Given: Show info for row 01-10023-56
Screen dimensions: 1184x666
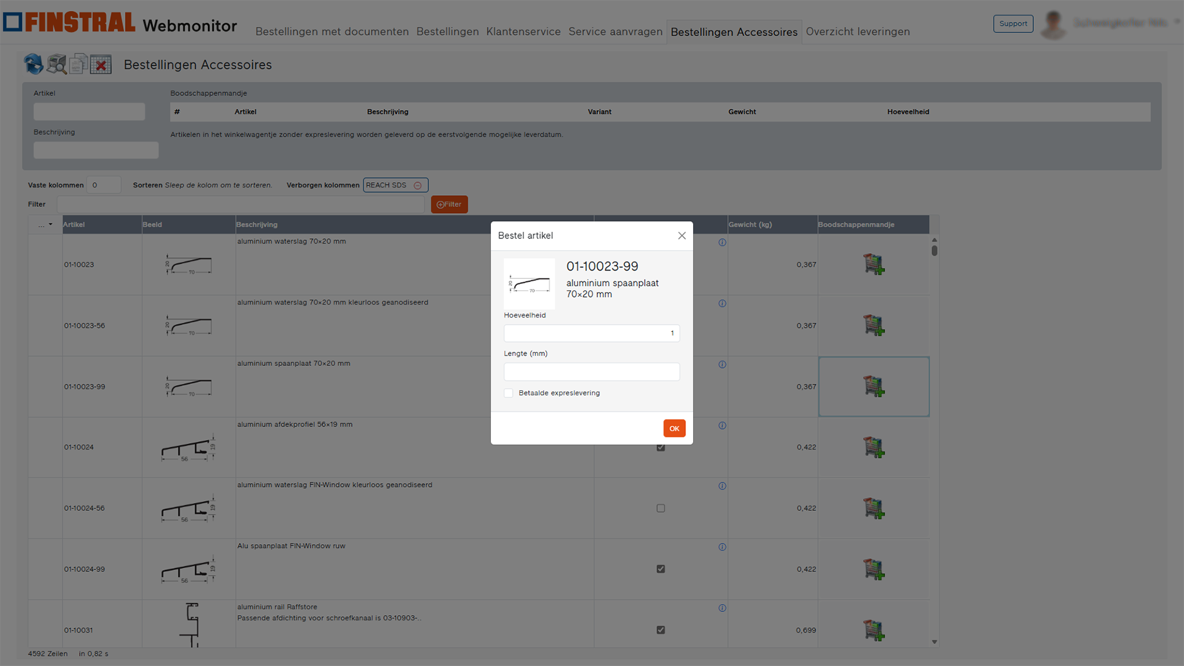Looking at the screenshot, I should click(722, 303).
